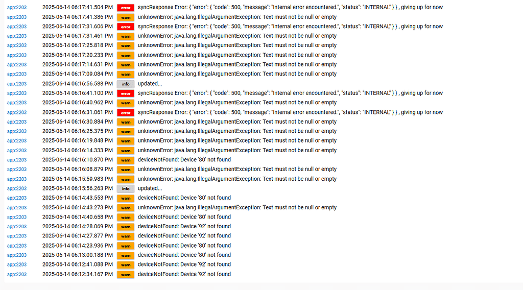This screenshot has width=523, height=290.
Task: Click the red error badge at 06:17:31.606
Action: [x=125, y=27]
